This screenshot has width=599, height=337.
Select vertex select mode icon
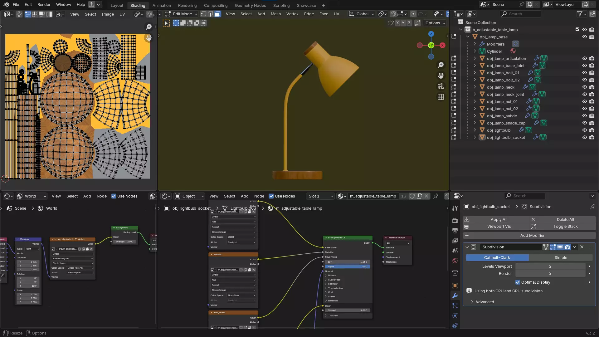point(203,14)
